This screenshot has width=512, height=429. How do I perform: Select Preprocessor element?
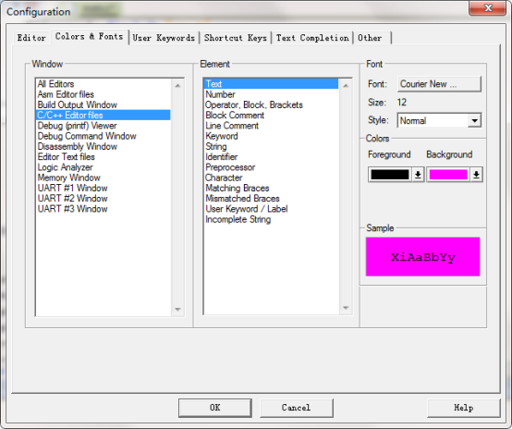coord(272,167)
